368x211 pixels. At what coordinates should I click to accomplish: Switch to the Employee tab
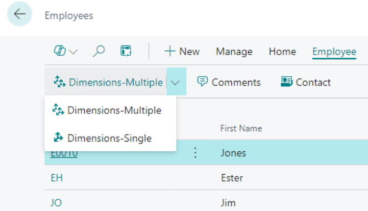click(x=334, y=52)
